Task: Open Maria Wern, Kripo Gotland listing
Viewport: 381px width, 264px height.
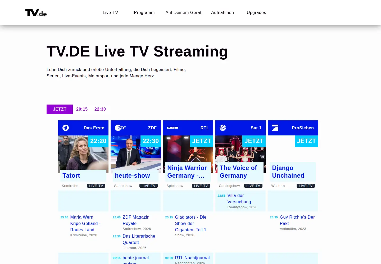Action: [85, 223]
